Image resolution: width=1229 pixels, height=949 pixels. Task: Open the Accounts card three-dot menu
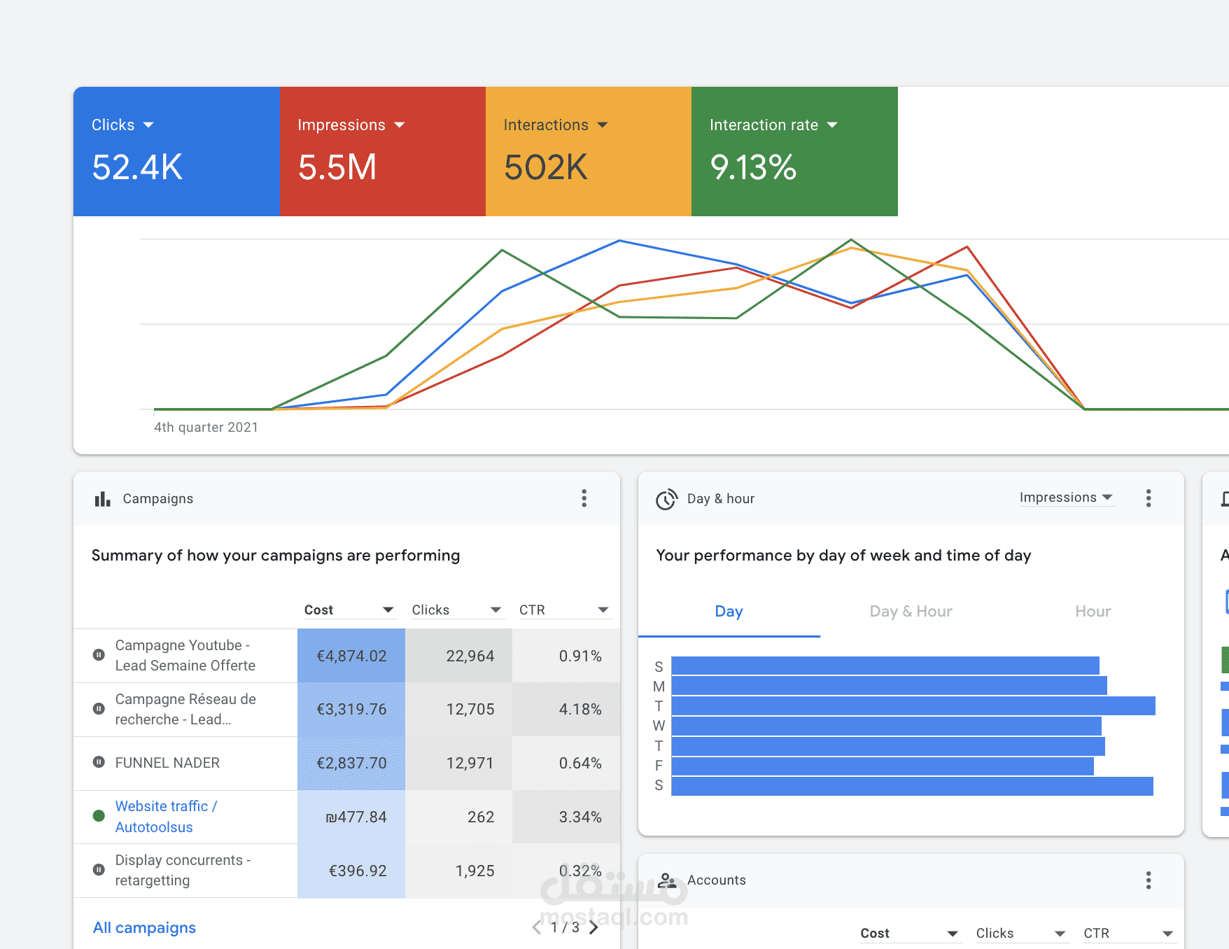tap(1149, 880)
